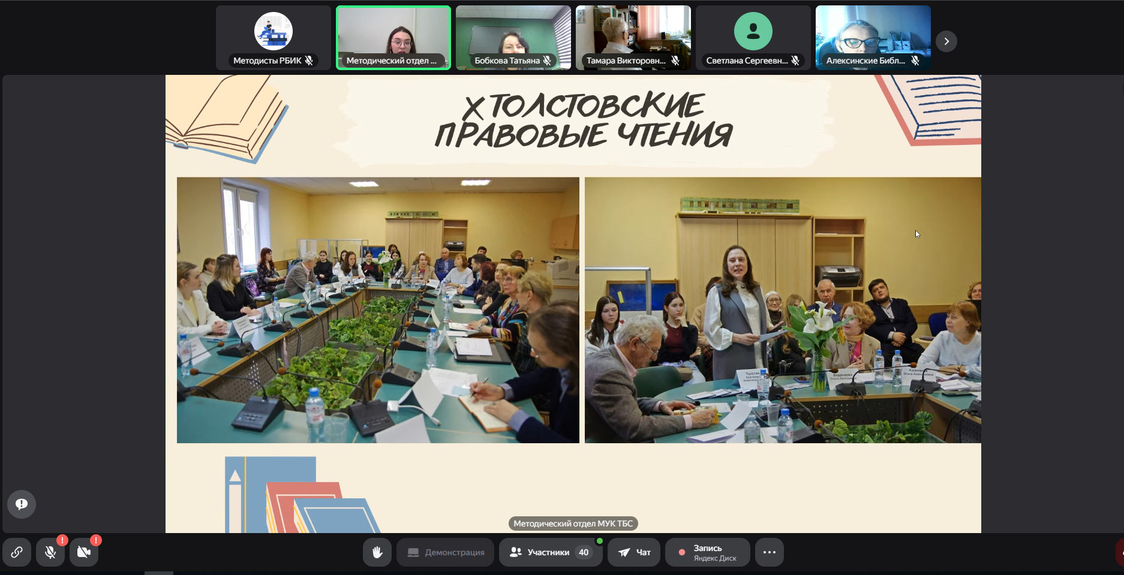Click muted mic icon on Методисты РБИК
Screen dimensions: 1124x575
click(309, 60)
